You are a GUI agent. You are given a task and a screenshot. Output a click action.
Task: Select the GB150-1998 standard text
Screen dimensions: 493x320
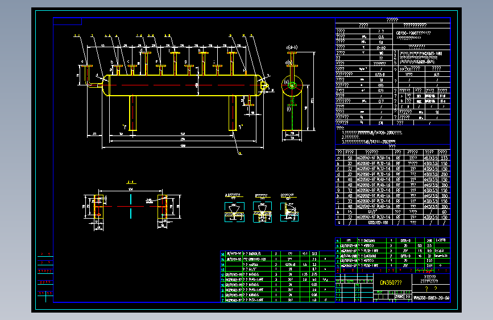413,33
